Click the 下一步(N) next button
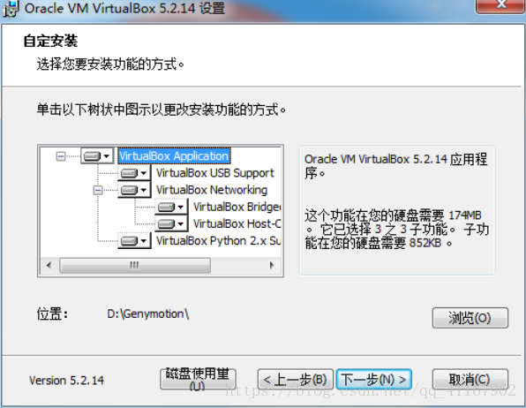This screenshot has width=526, height=408. pyautogui.click(x=373, y=380)
